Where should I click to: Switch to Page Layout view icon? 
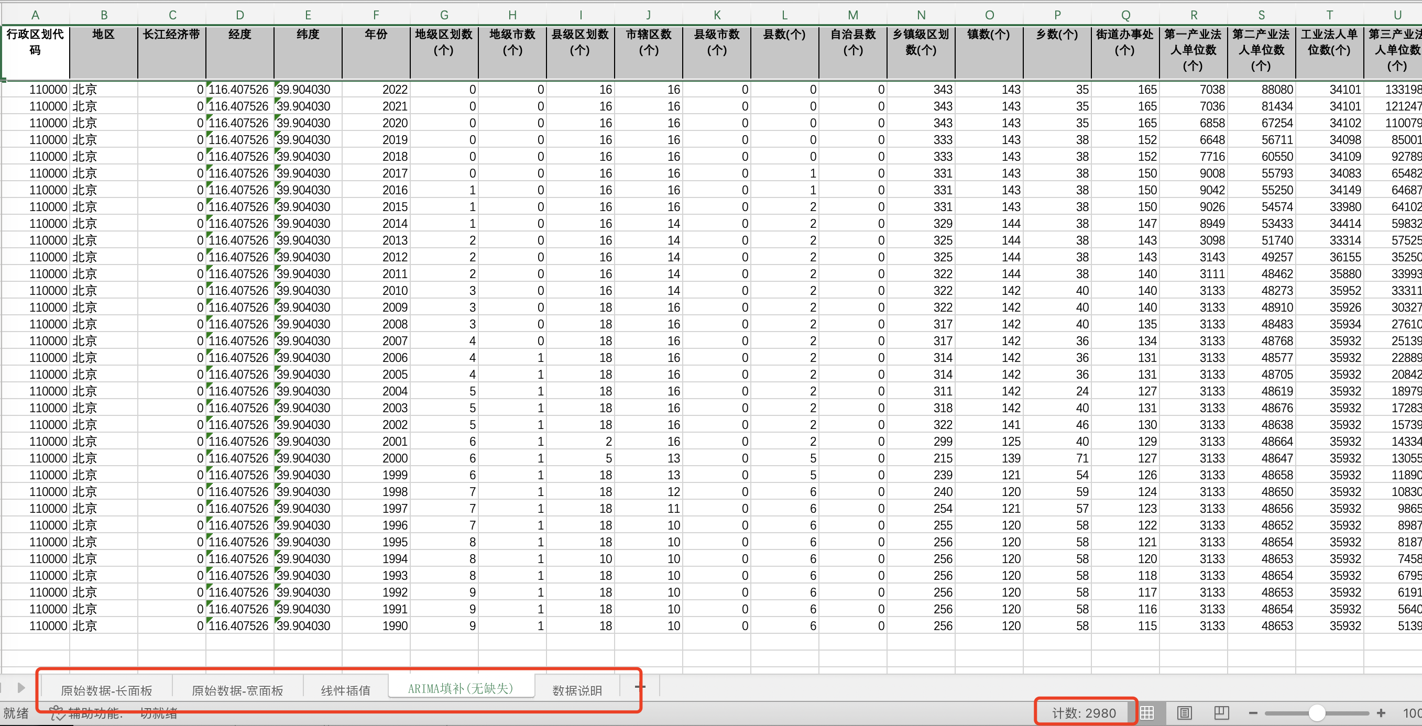coord(1184,713)
